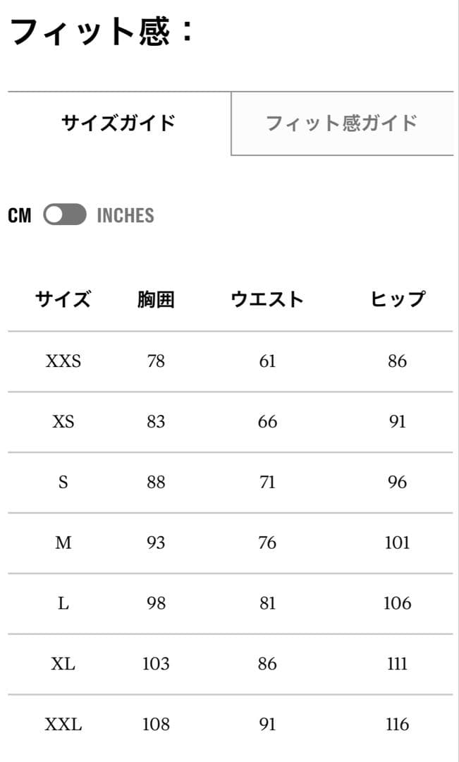Click the XS size label
This screenshot has height=762, width=459.
point(63,422)
